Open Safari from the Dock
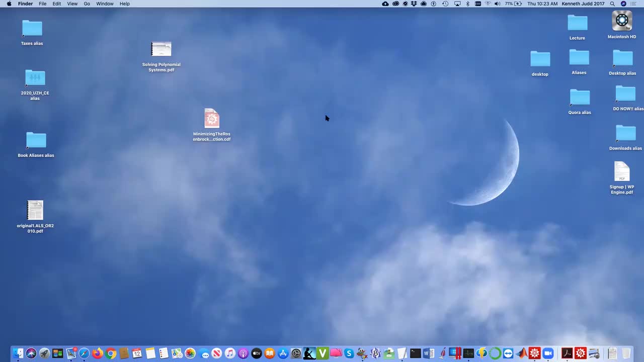Viewport: 644px width, 362px height. [x=84, y=353]
